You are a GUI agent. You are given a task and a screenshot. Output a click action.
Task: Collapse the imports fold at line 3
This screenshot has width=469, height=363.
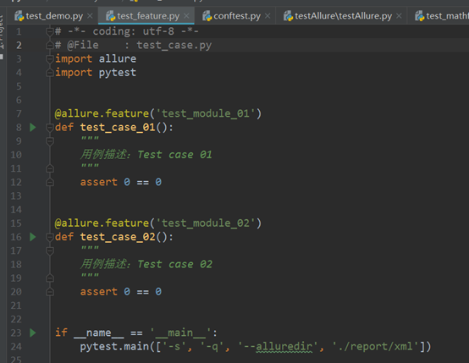click(x=50, y=59)
